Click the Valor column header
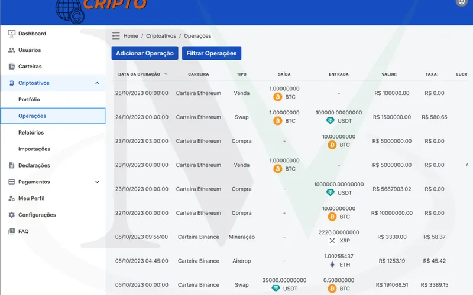This screenshot has width=473, height=295. (x=389, y=74)
